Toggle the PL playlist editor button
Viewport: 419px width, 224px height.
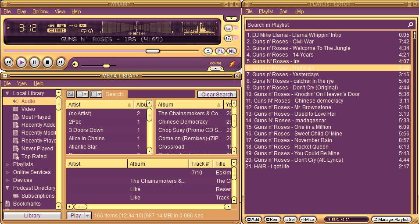click(x=220, y=51)
